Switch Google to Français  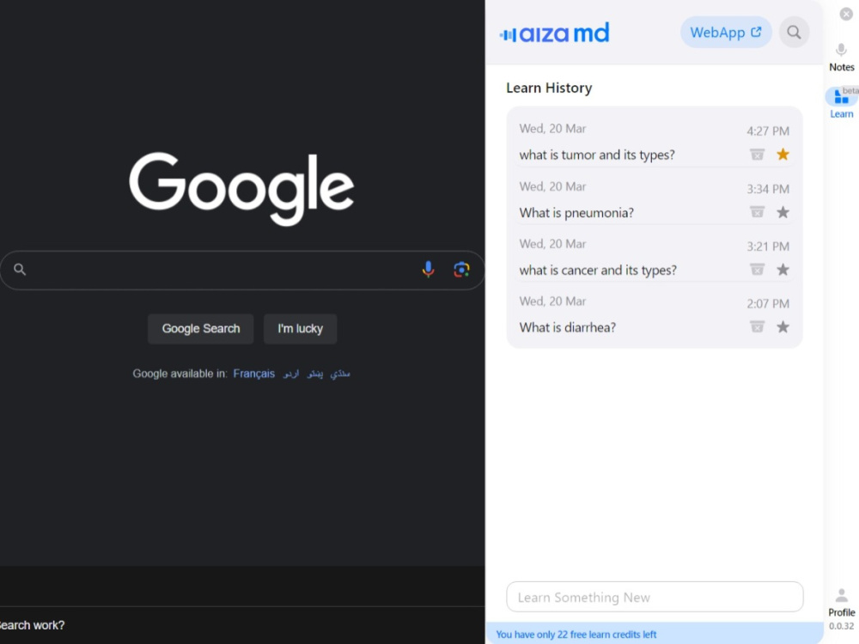[x=253, y=374]
